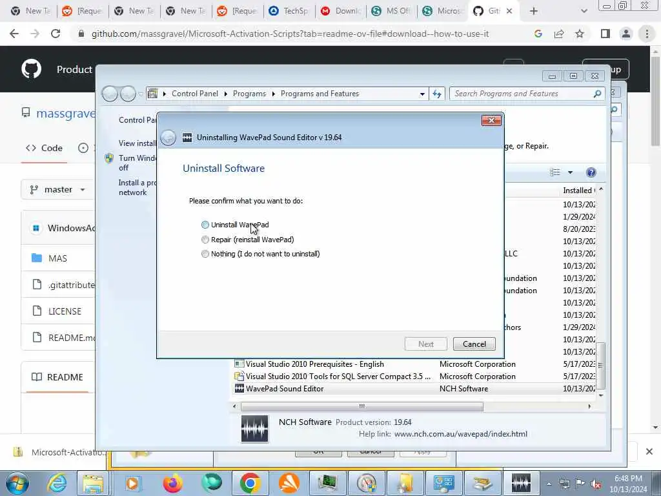Show hidden tray icons arrow
Image resolution: width=661 pixels, height=496 pixels.
[x=549, y=484]
